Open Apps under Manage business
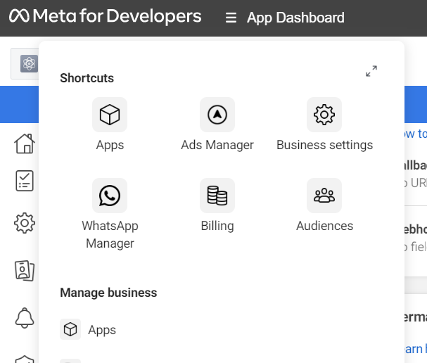427x363 pixels. pos(88,329)
